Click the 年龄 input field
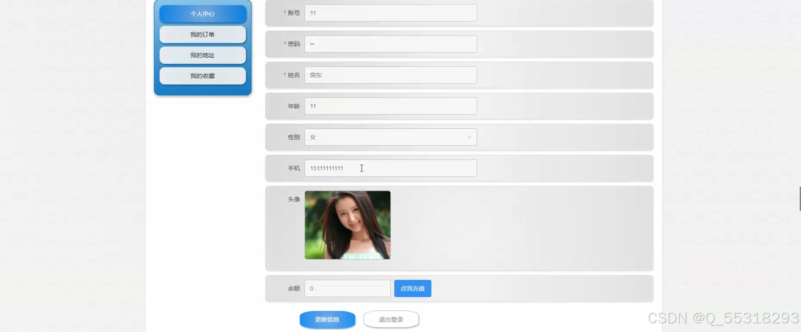 tap(391, 106)
